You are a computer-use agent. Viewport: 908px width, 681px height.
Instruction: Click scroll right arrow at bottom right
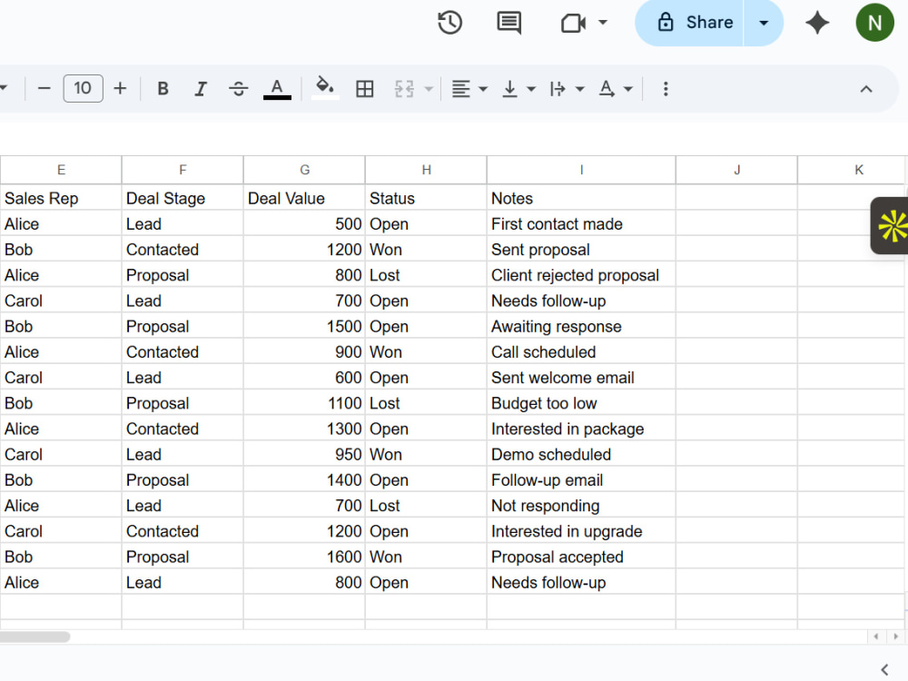[x=895, y=637]
